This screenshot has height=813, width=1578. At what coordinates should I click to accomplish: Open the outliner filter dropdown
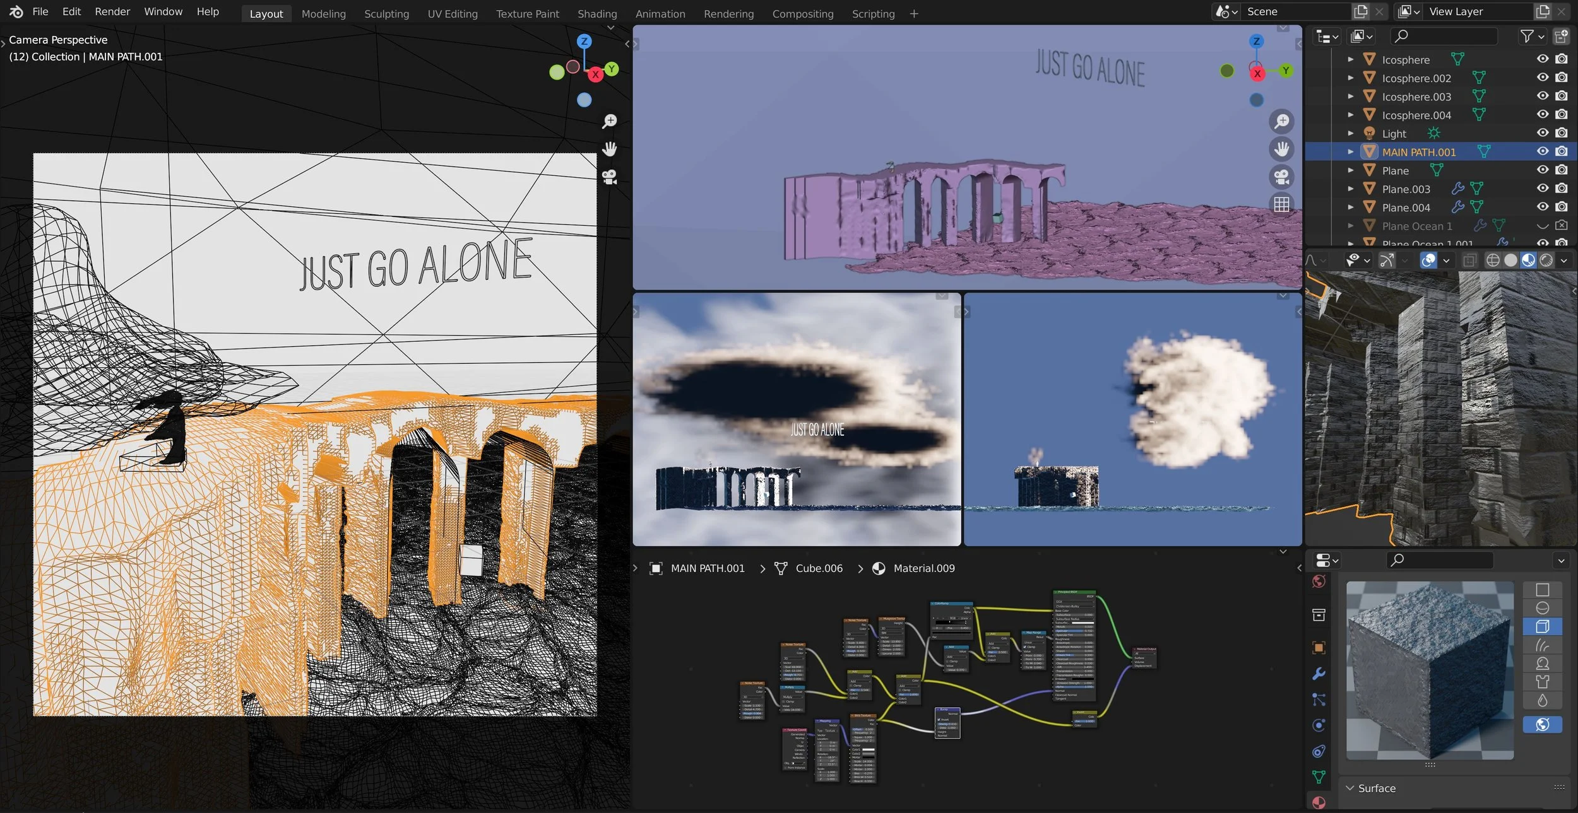pos(1532,37)
